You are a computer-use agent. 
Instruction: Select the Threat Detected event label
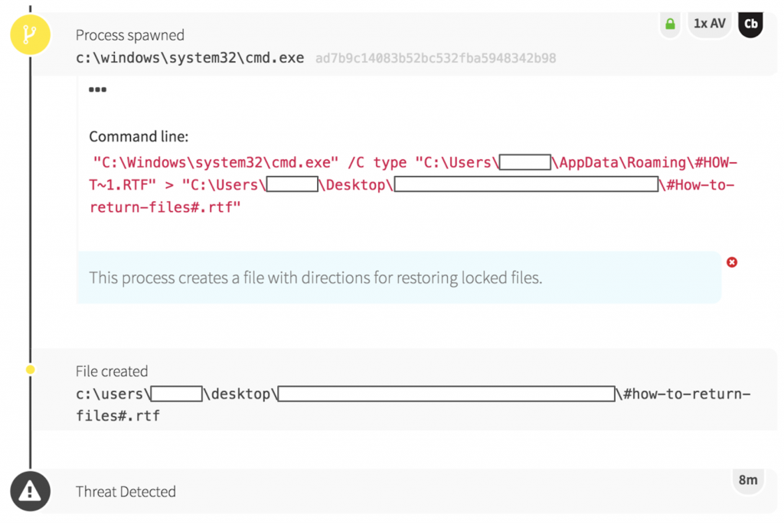tap(126, 492)
